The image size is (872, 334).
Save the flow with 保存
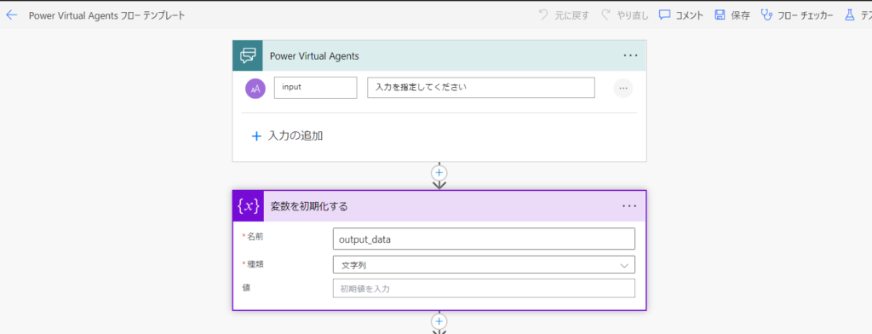pyautogui.click(x=731, y=15)
